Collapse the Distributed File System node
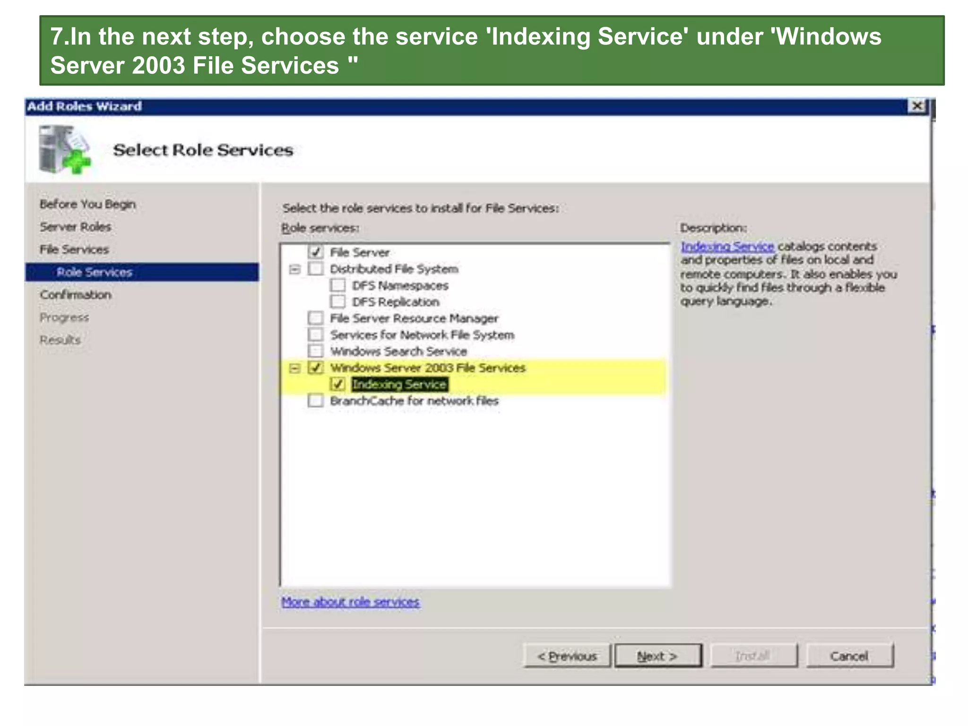Viewport: 968px width, 726px height. click(295, 269)
